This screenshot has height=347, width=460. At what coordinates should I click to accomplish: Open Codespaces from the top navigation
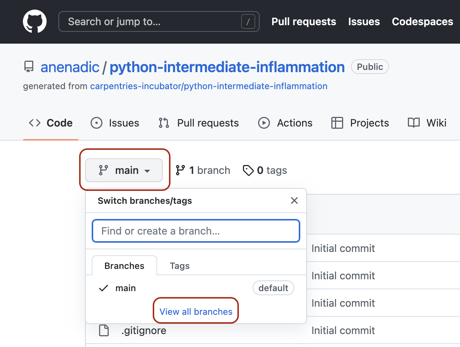[x=422, y=21]
